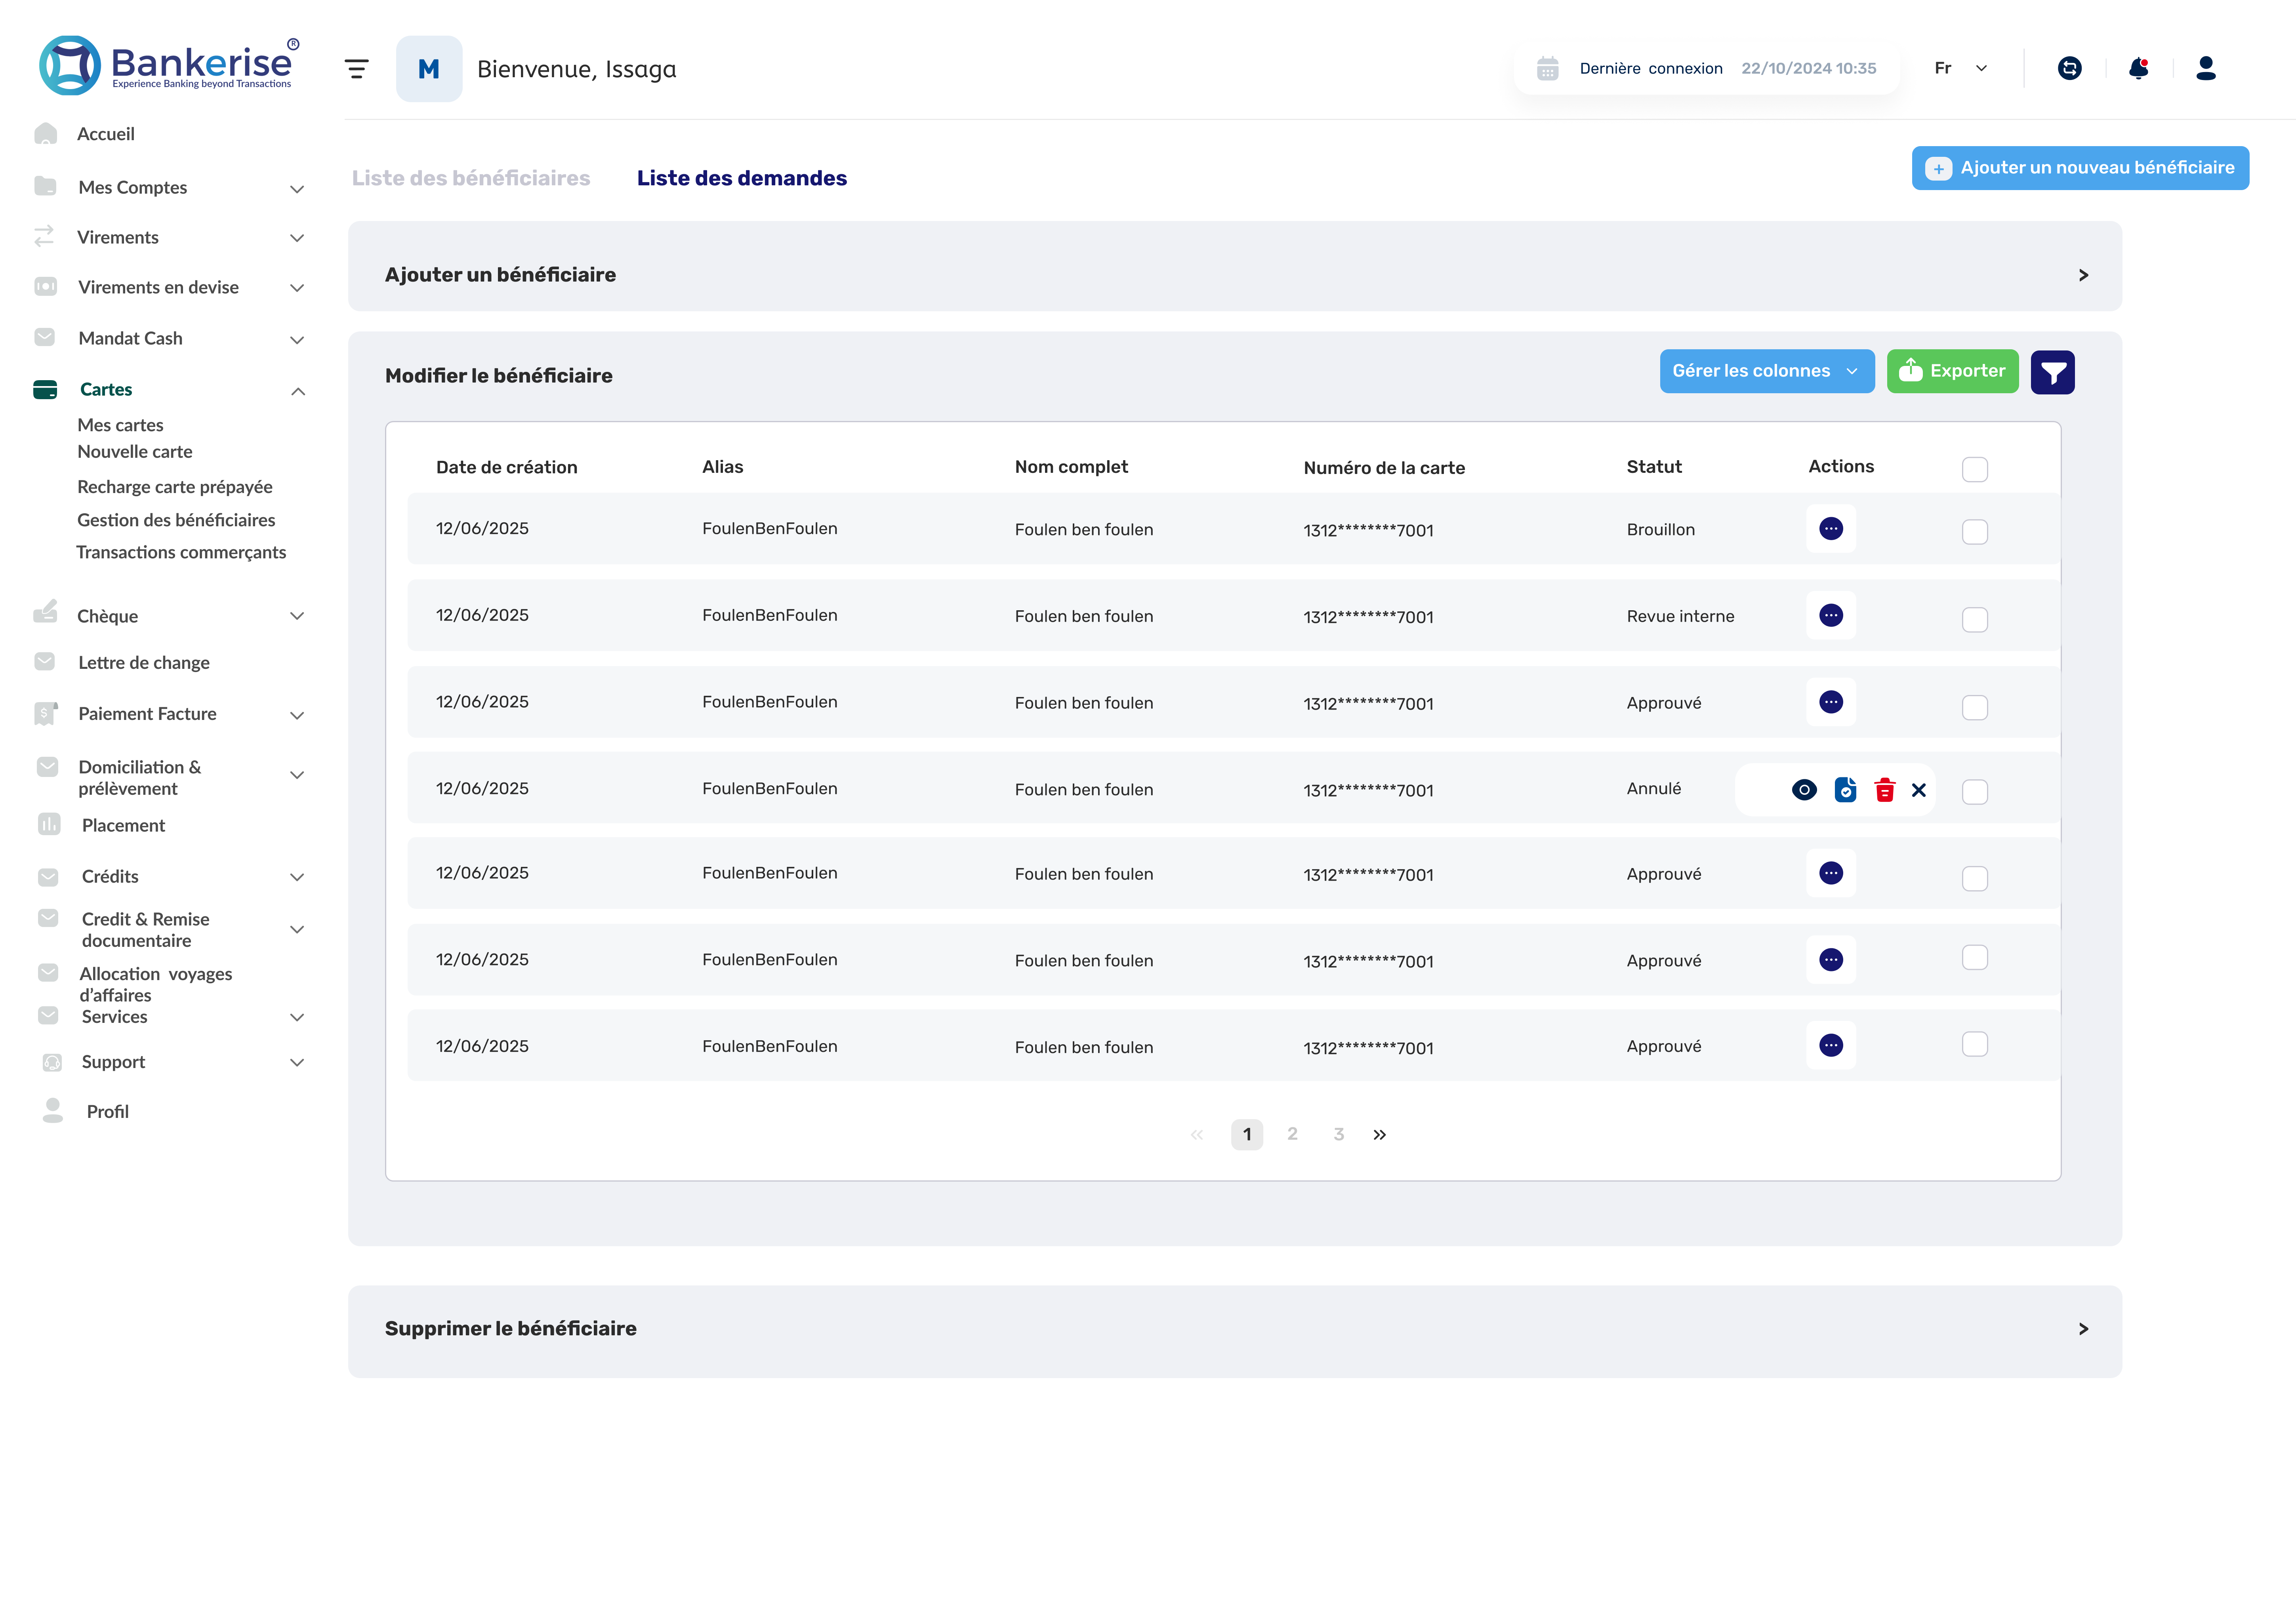Click the Virements en devise cash icon
2296x1605 pixels.
(x=45, y=287)
